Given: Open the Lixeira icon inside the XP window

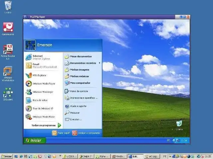Looking at the screenshot, I should point(179,125).
